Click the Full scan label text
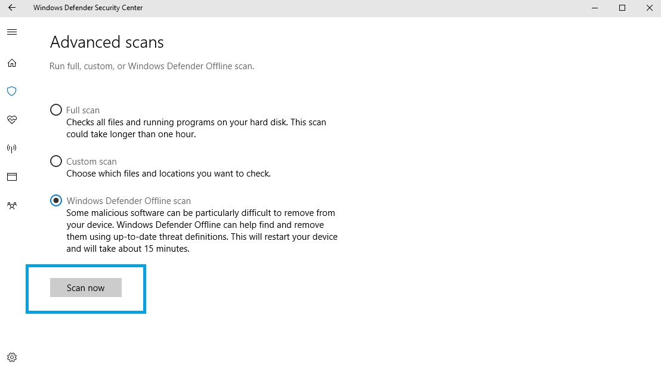 click(x=82, y=110)
